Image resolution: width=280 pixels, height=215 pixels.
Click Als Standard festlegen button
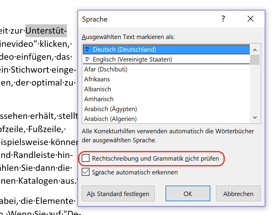coord(118,194)
